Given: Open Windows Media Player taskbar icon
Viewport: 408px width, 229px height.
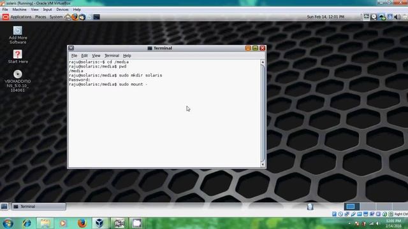Looking at the screenshot, I should (x=63, y=223).
